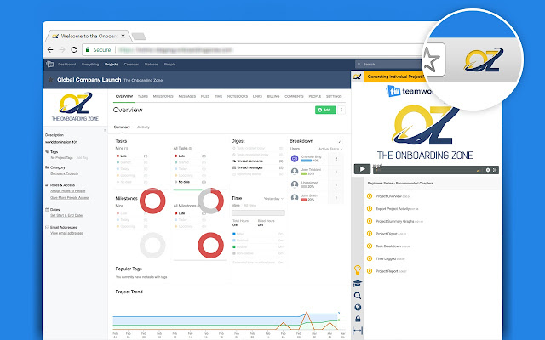Click the Secure padlock in the address bar
The image size is (545, 340).
click(x=88, y=49)
